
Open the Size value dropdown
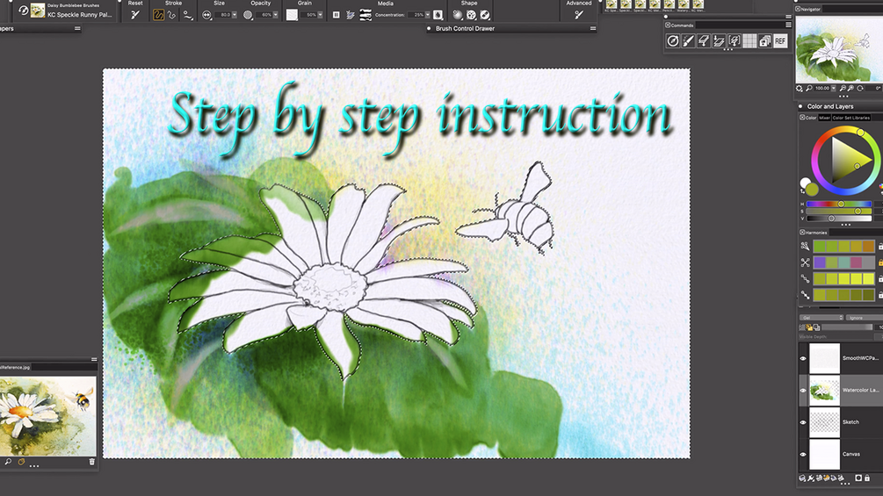(235, 15)
